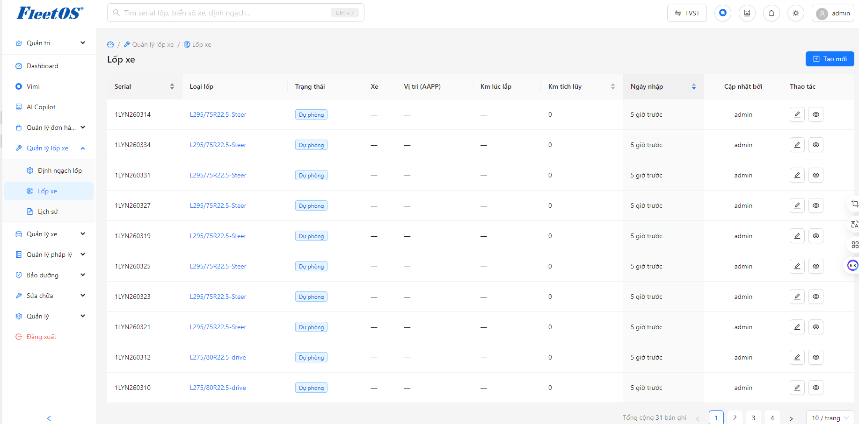Click the Tạo mới button
The height and width of the screenshot is (424, 859).
tap(830, 59)
